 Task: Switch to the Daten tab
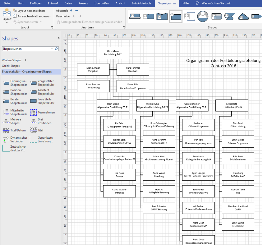(x=68, y=3)
